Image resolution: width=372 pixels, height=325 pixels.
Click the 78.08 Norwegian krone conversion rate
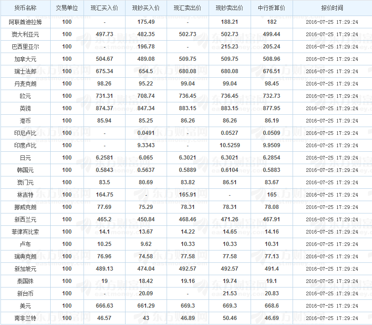[272, 207]
